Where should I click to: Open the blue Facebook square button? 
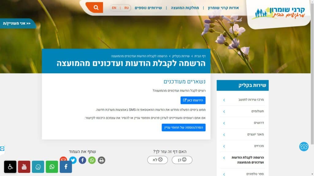click(66, 167)
